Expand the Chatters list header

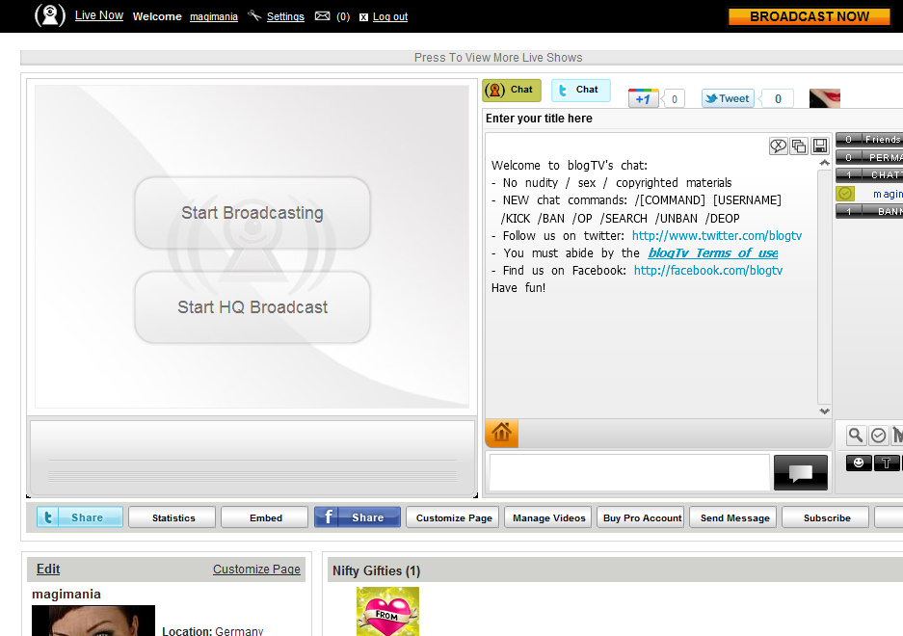(869, 175)
